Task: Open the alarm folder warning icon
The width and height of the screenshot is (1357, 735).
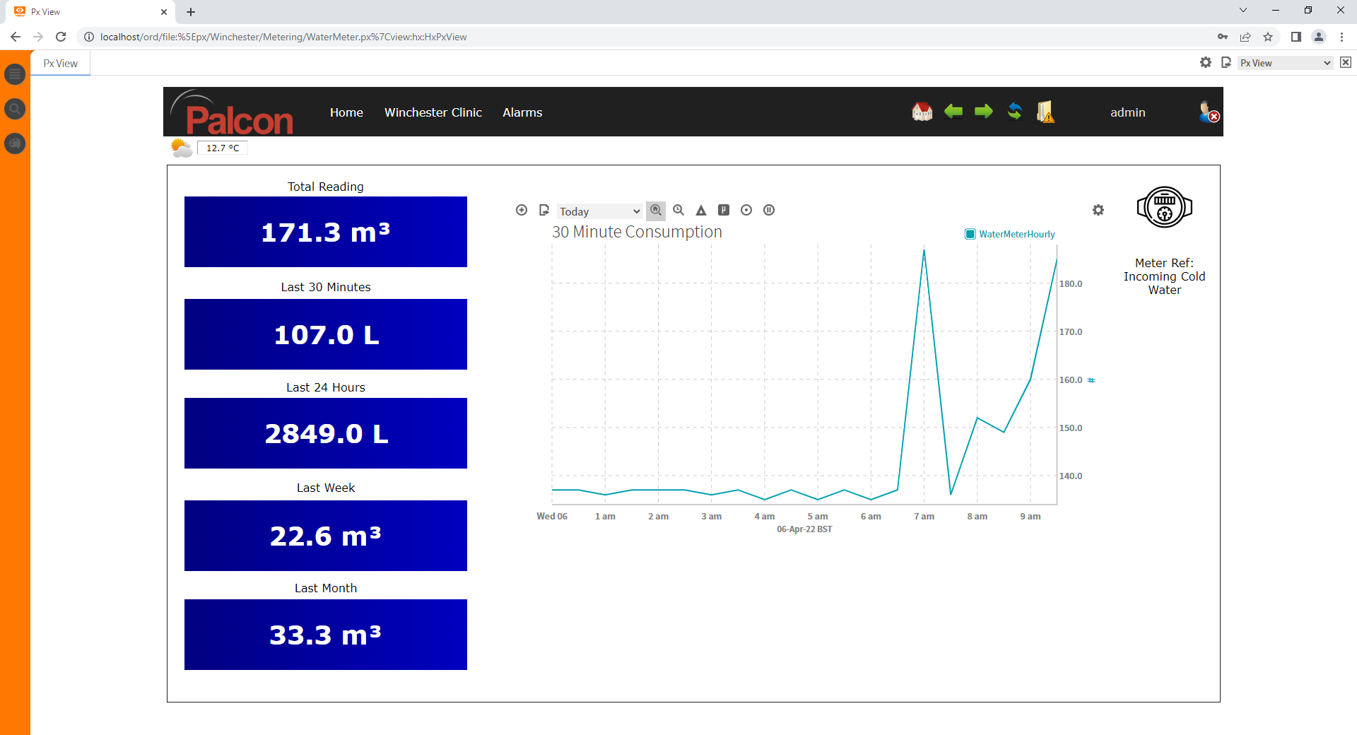Action: [x=1045, y=112]
